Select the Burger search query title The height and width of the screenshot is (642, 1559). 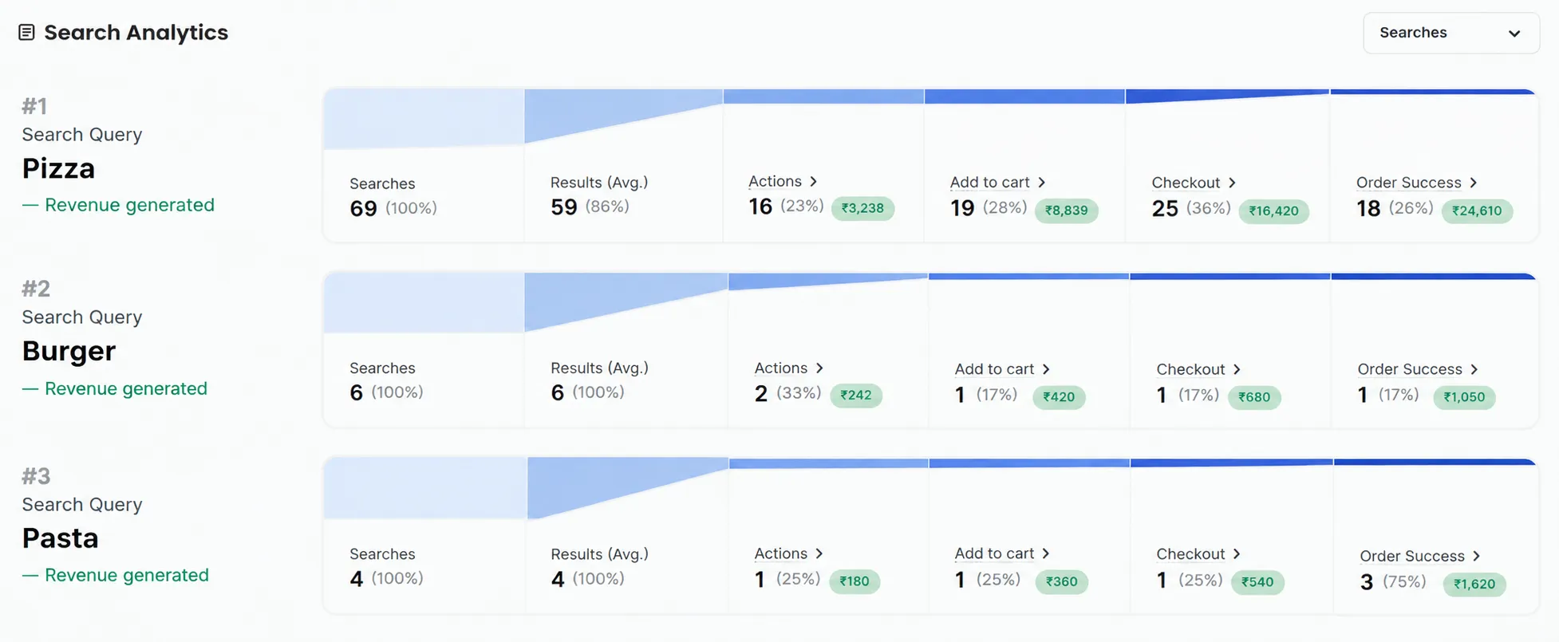pos(69,351)
